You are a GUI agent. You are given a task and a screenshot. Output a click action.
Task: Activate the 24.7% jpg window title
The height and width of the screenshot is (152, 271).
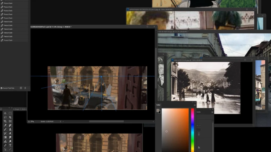point(173,32)
